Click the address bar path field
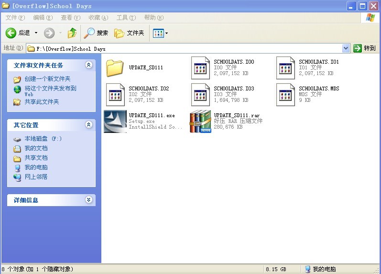Viewport: 381px width, 274px height. tap(184, 49)
